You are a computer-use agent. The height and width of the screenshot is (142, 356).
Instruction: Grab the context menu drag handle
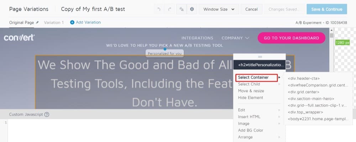[260, 56]
